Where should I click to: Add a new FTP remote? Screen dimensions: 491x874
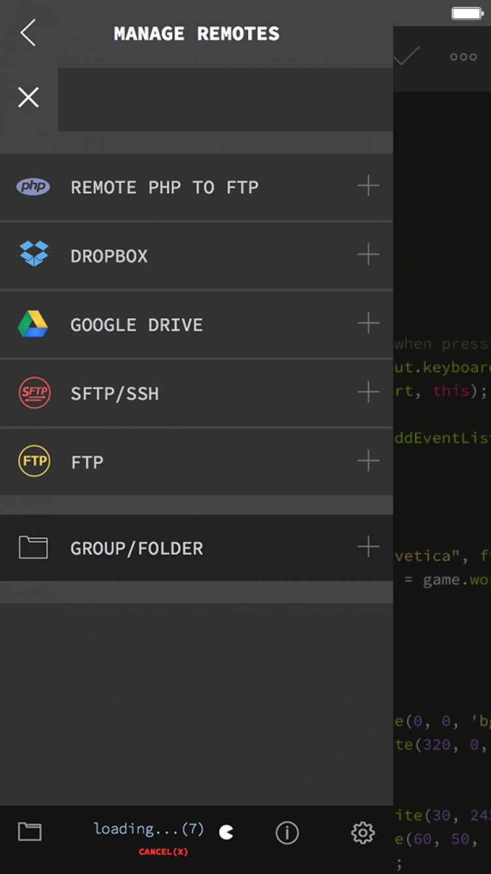pyautogui.click(x=368, y=461)
